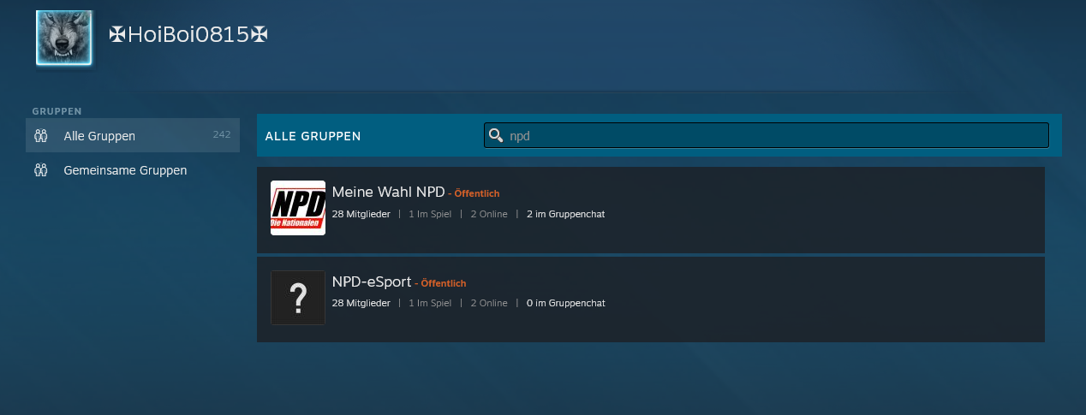
Task: Open the Meine Wahl NPD group logo
Action: pyautogui.click(x=298, y=208)
